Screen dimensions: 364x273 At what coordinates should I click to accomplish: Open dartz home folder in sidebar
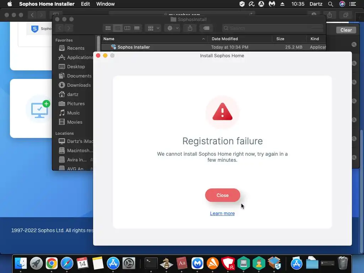coord(69,94)
